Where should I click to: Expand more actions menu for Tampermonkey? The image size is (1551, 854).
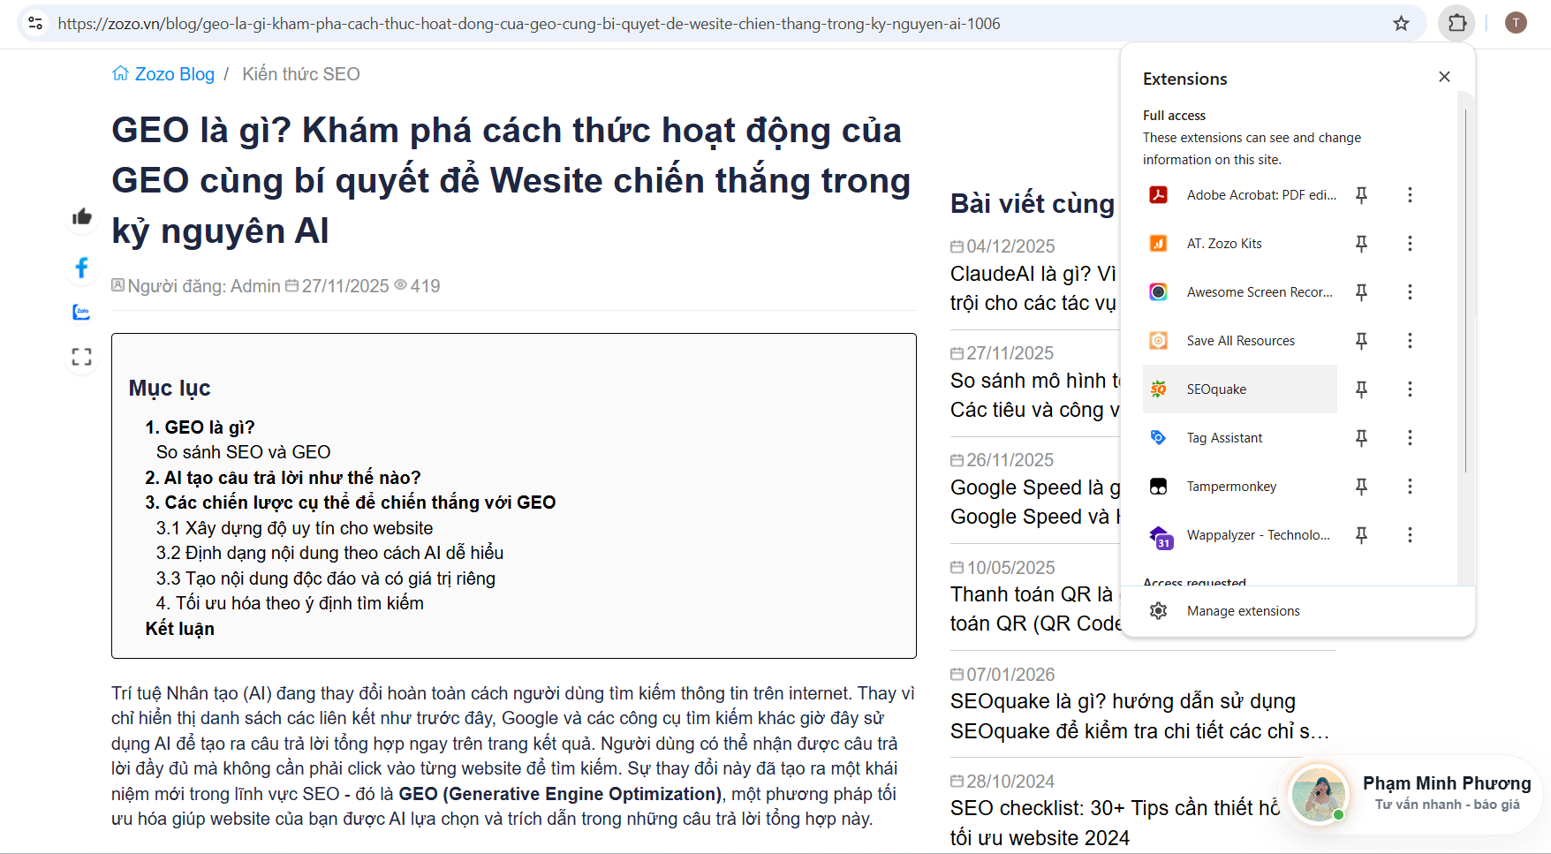1410,487
